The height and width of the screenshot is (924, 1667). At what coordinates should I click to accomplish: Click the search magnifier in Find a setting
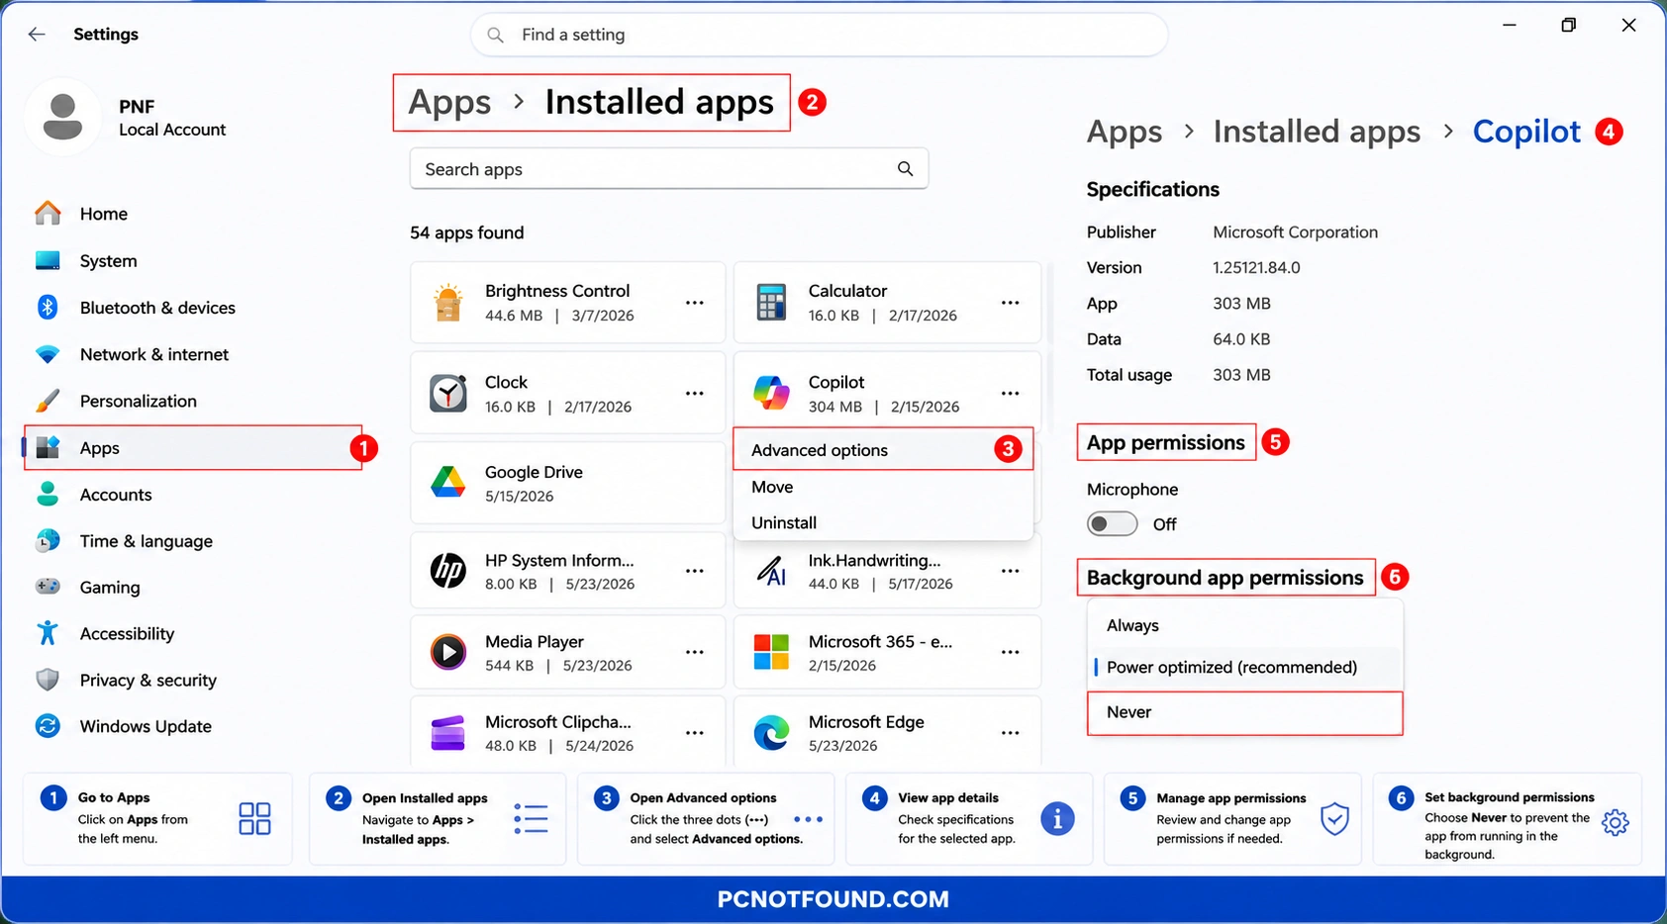pos(495,35)
